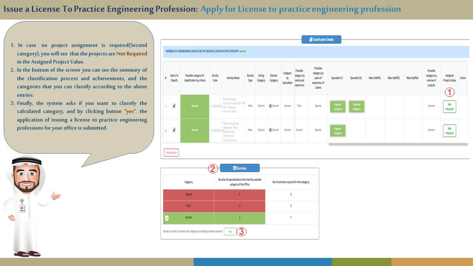473x266 pixels.
Task: Select Engineer Assigned for Mechanical Works row
Action: 337,130
